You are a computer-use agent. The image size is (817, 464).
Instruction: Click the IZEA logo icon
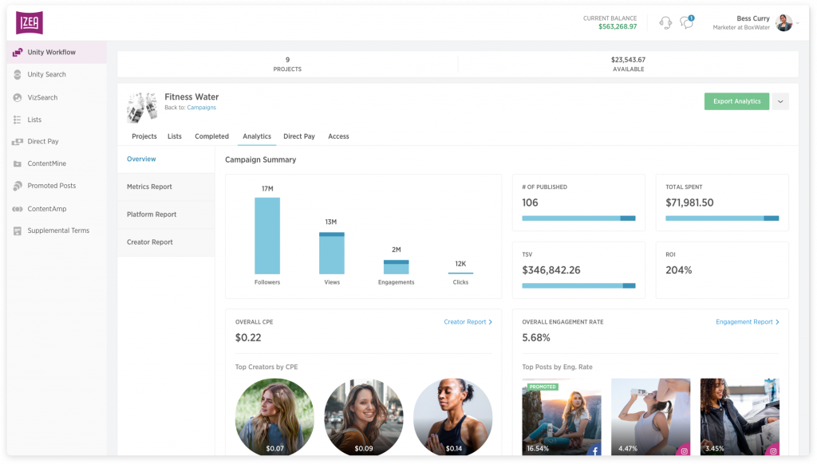pyautogui.click(x=30, y=22)
